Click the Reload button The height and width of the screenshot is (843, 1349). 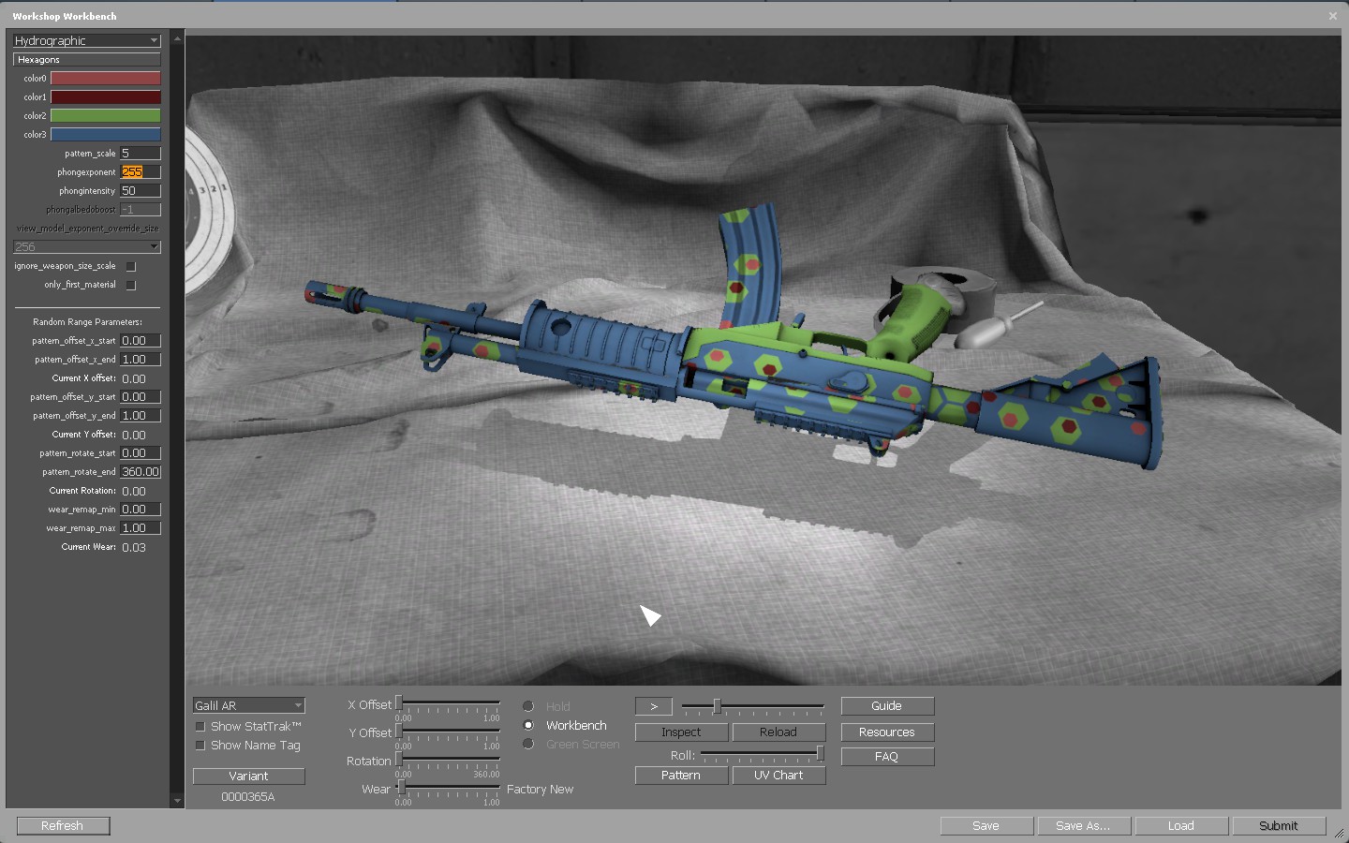tap(778, 732)
